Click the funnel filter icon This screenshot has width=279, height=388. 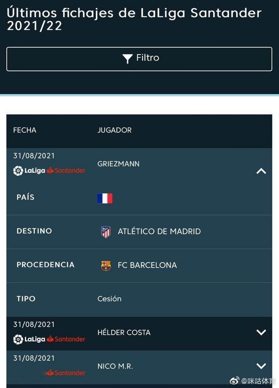click(128, 59)
